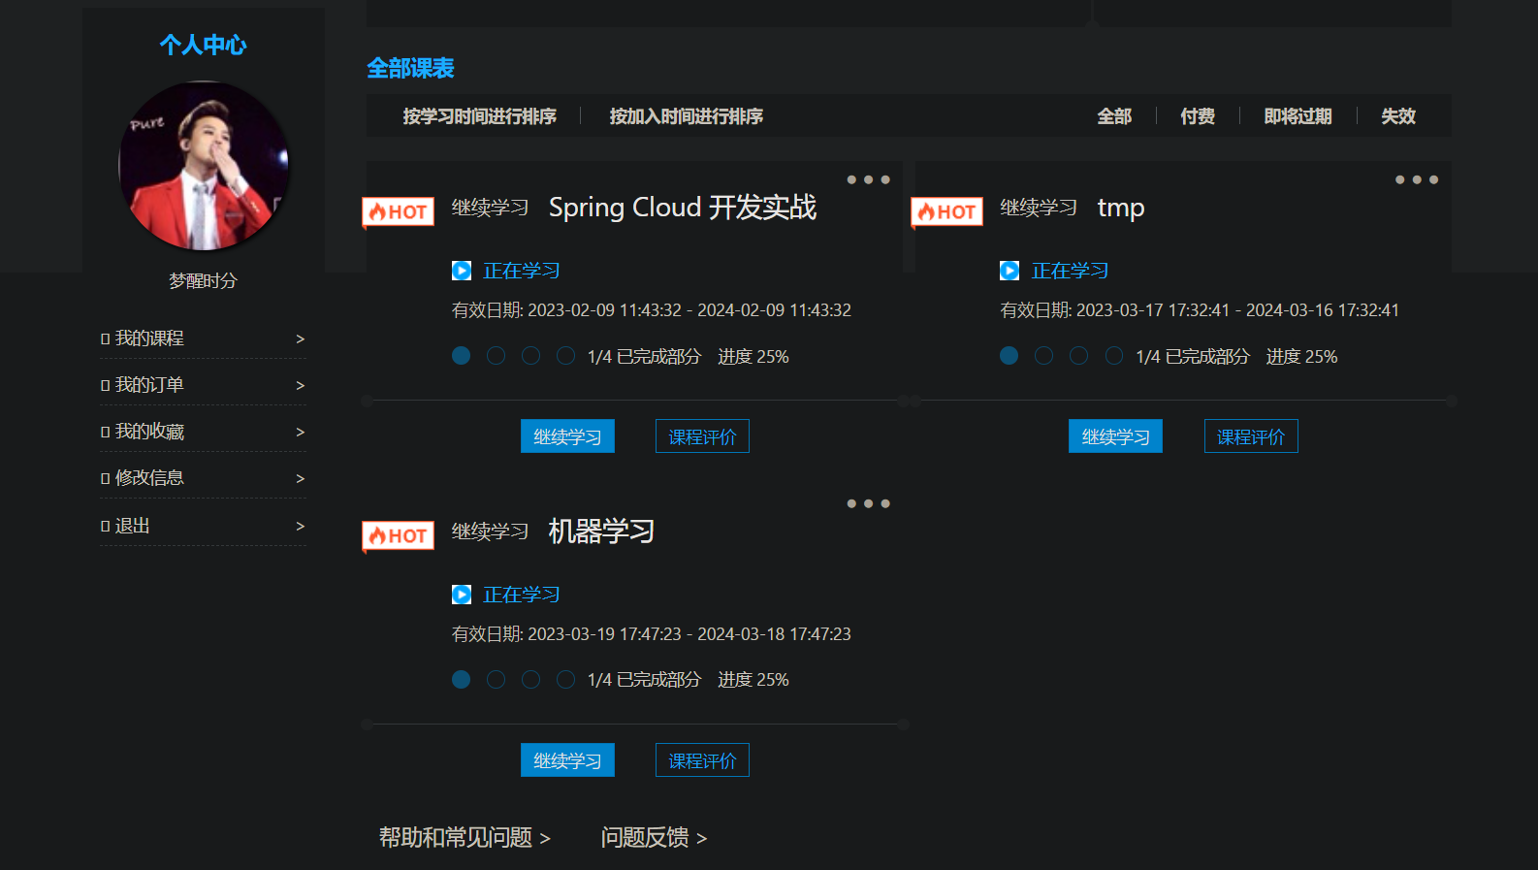Click arrow next to 修改信息
1538x870 pixels.
tap(301, 479)
